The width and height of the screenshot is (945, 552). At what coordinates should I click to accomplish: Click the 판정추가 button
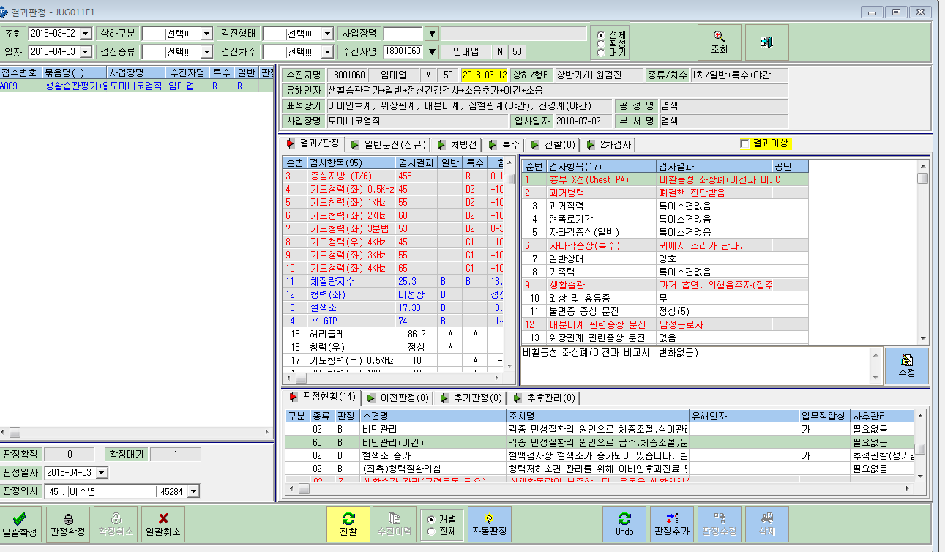671,524
